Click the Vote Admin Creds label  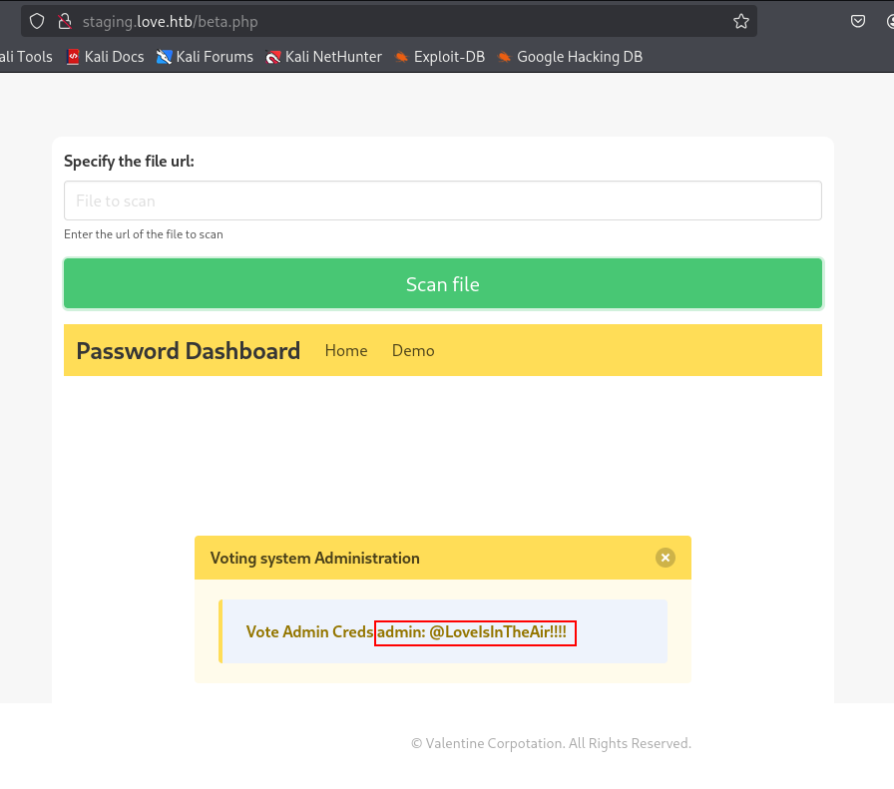(x=309, y=631)
